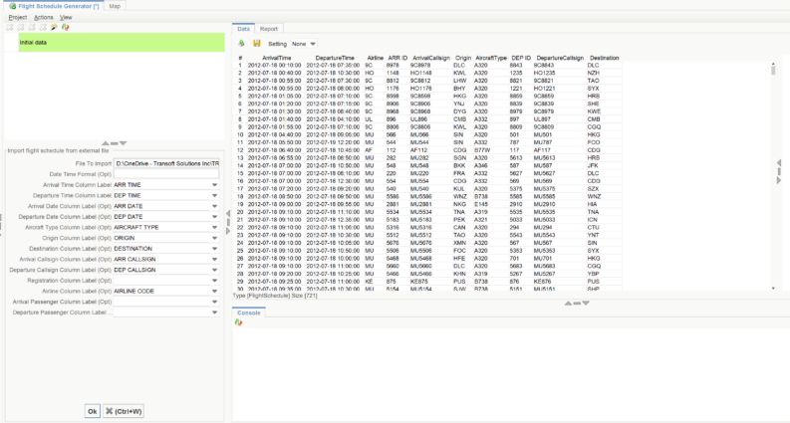The image size is (790, 423).
Task: Expand the Airline Column Label dropdown
Action: point(214,290)
